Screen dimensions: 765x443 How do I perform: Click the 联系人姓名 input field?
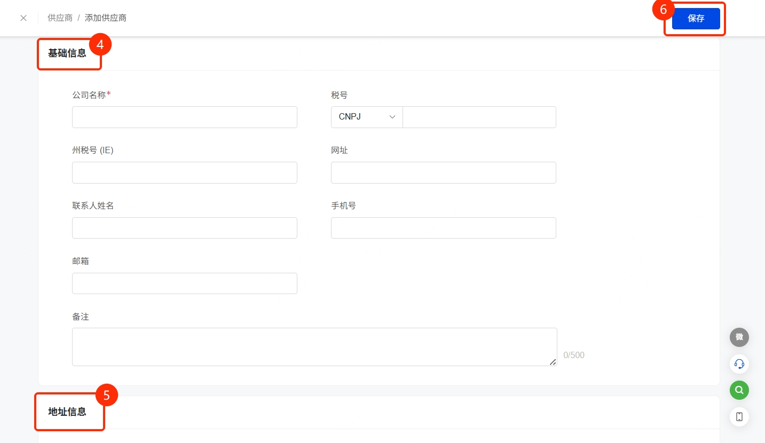click(x=185, y=228)
